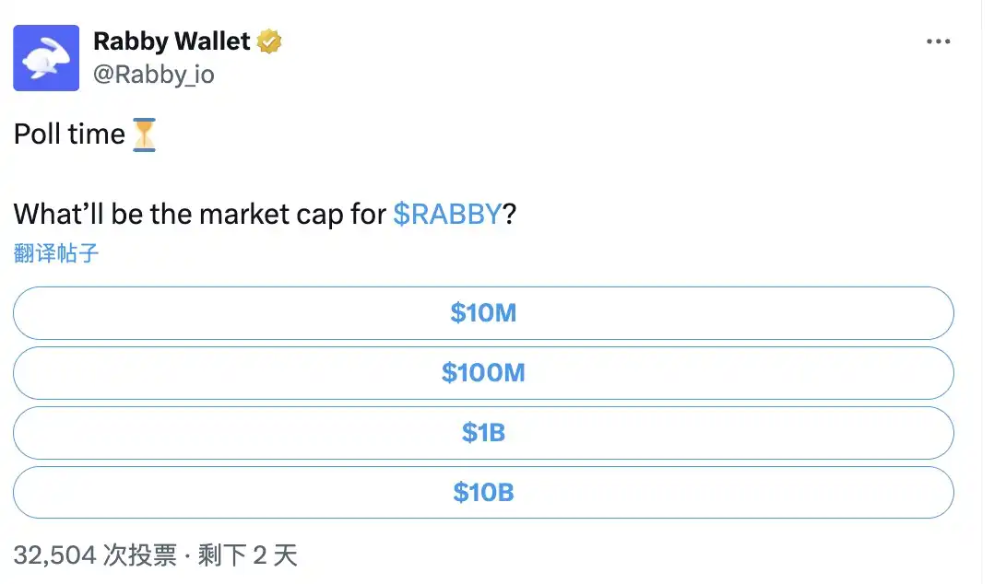The image size is (994, 584).
Task: Click 翻译帖子 to translate the post
Action: point(56,253)
